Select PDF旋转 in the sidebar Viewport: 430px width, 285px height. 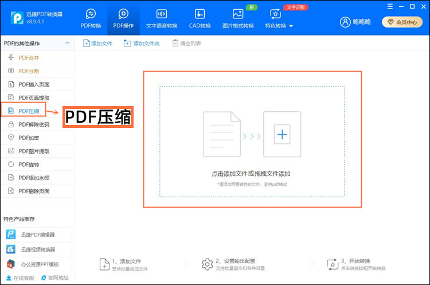(x=38, y=165)
